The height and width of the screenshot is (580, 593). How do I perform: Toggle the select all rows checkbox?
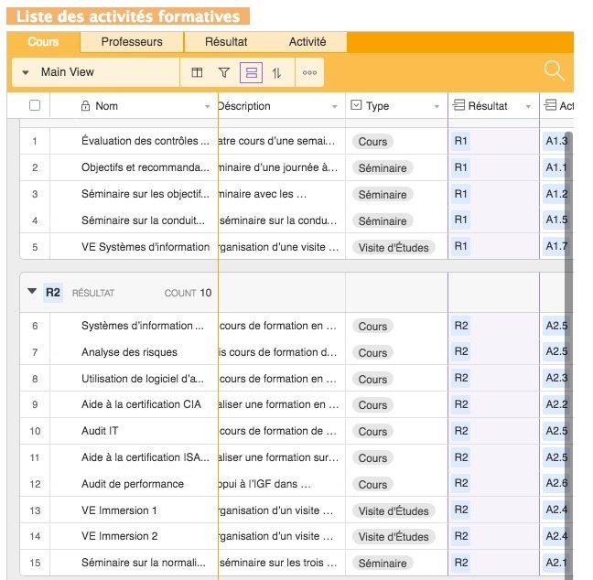pos(35,105)
